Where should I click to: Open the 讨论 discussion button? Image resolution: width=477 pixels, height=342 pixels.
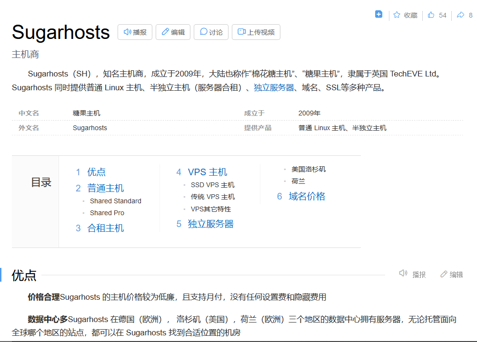click(211, 32)
